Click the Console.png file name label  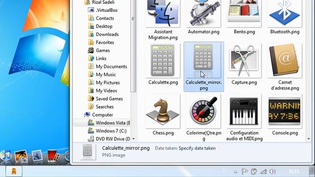pyautogui.click(x=285, y=133)
